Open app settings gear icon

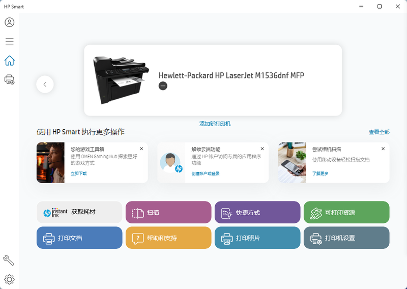(x=9, y=279)
